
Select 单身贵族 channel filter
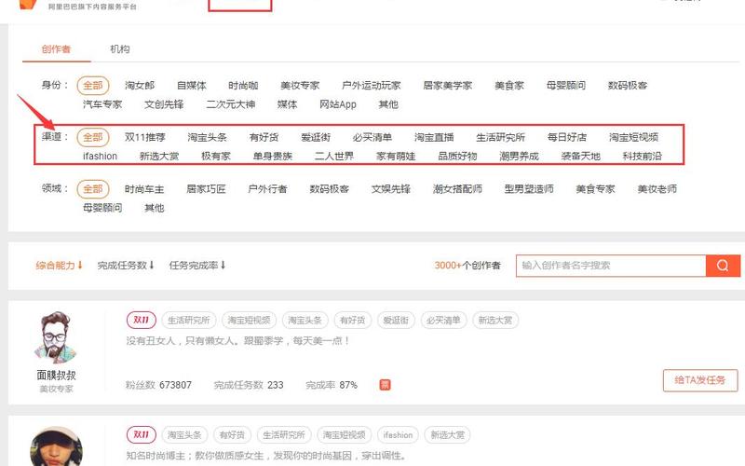[x=272, y=156]
